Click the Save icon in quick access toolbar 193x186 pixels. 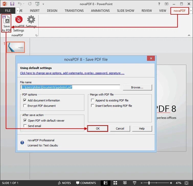(12, 4)
